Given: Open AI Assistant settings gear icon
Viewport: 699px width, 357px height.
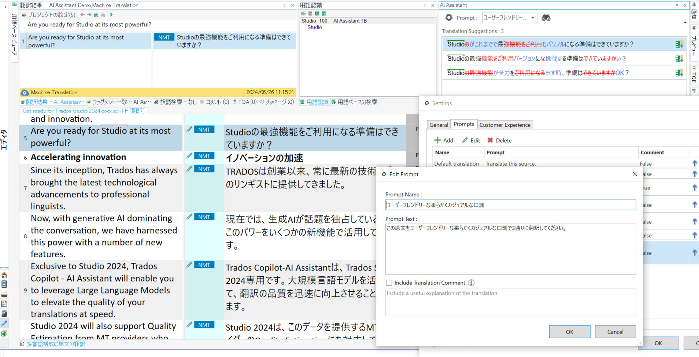Looking at the screenshot, I should click(x=449, y=18).
